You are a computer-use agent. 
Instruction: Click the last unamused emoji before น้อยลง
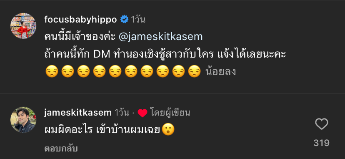[195, 72]
